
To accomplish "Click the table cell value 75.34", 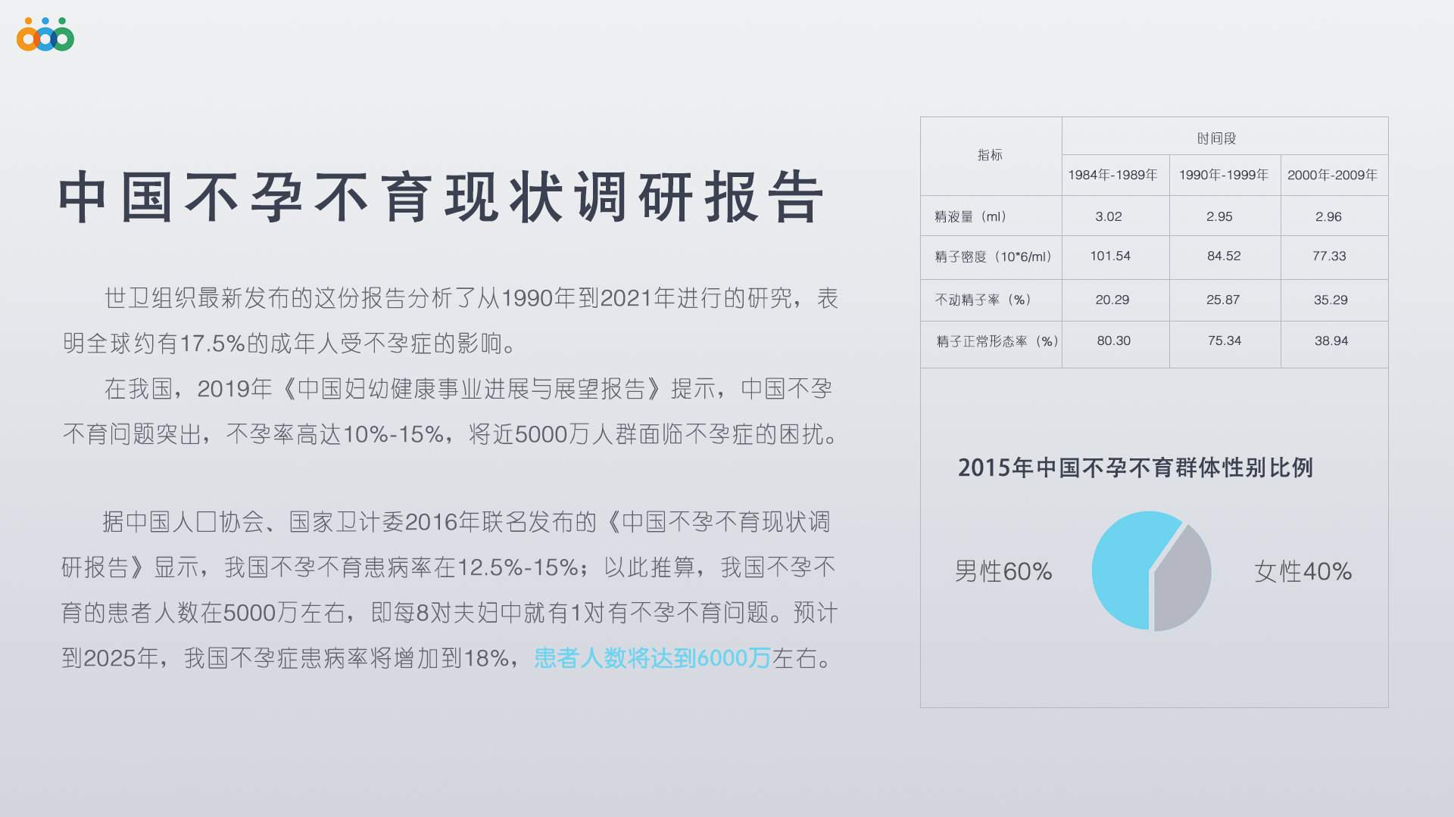I will [x=1225, y=340].
